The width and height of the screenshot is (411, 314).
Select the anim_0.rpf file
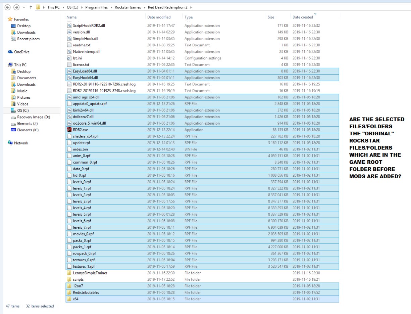[202, 156]
